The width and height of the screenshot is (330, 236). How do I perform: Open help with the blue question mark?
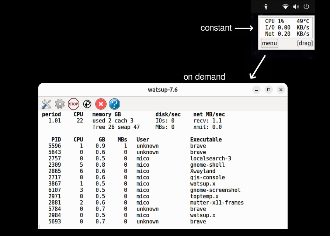pos(114,104)
